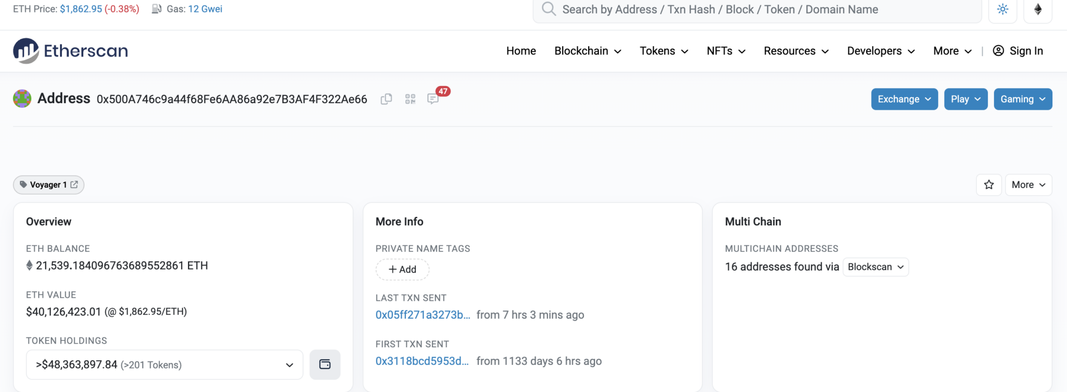1067x392 pixels.
Task: Click the ETH balance 21,539.184 value
Action: 121,265
